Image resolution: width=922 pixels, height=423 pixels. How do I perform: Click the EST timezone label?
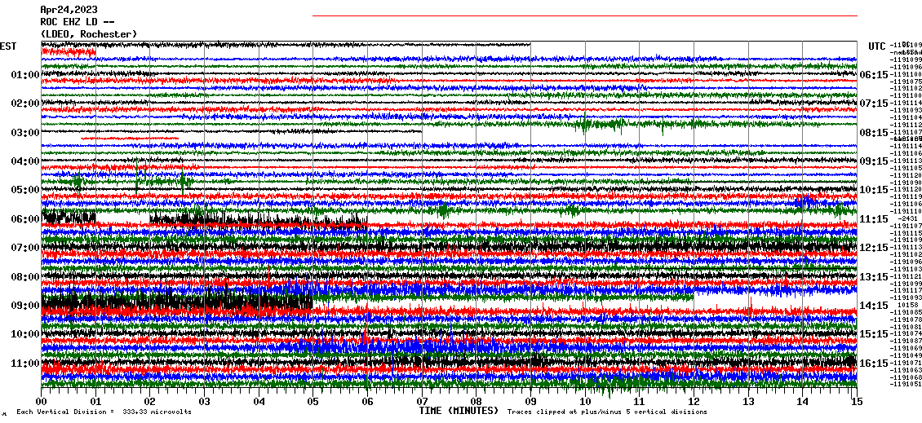[8, 46]
